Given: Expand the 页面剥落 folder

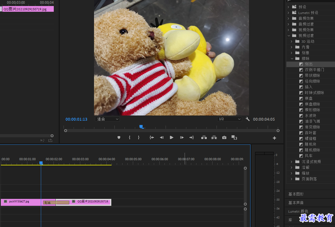Looking at the screenshot, I should [291, 179].
